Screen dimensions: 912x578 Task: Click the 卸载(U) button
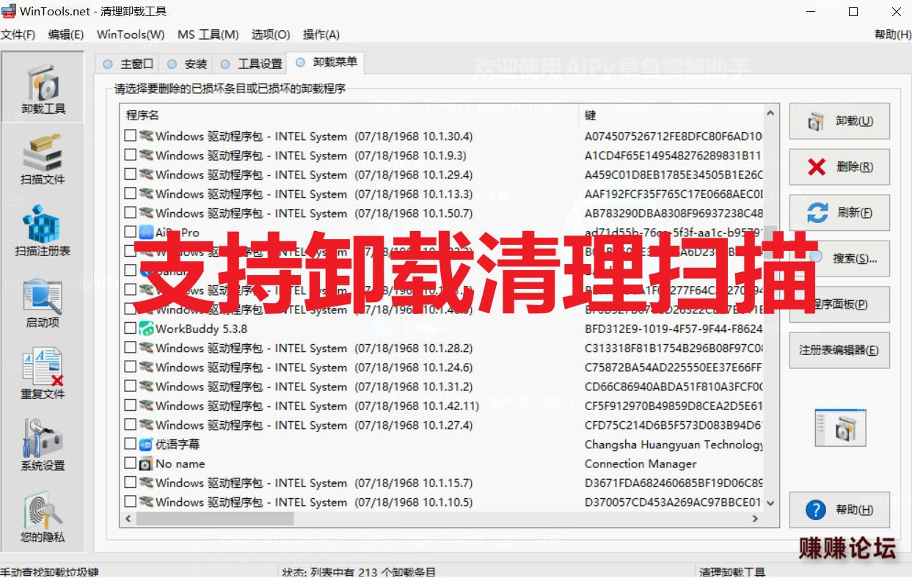click(839, 121)
